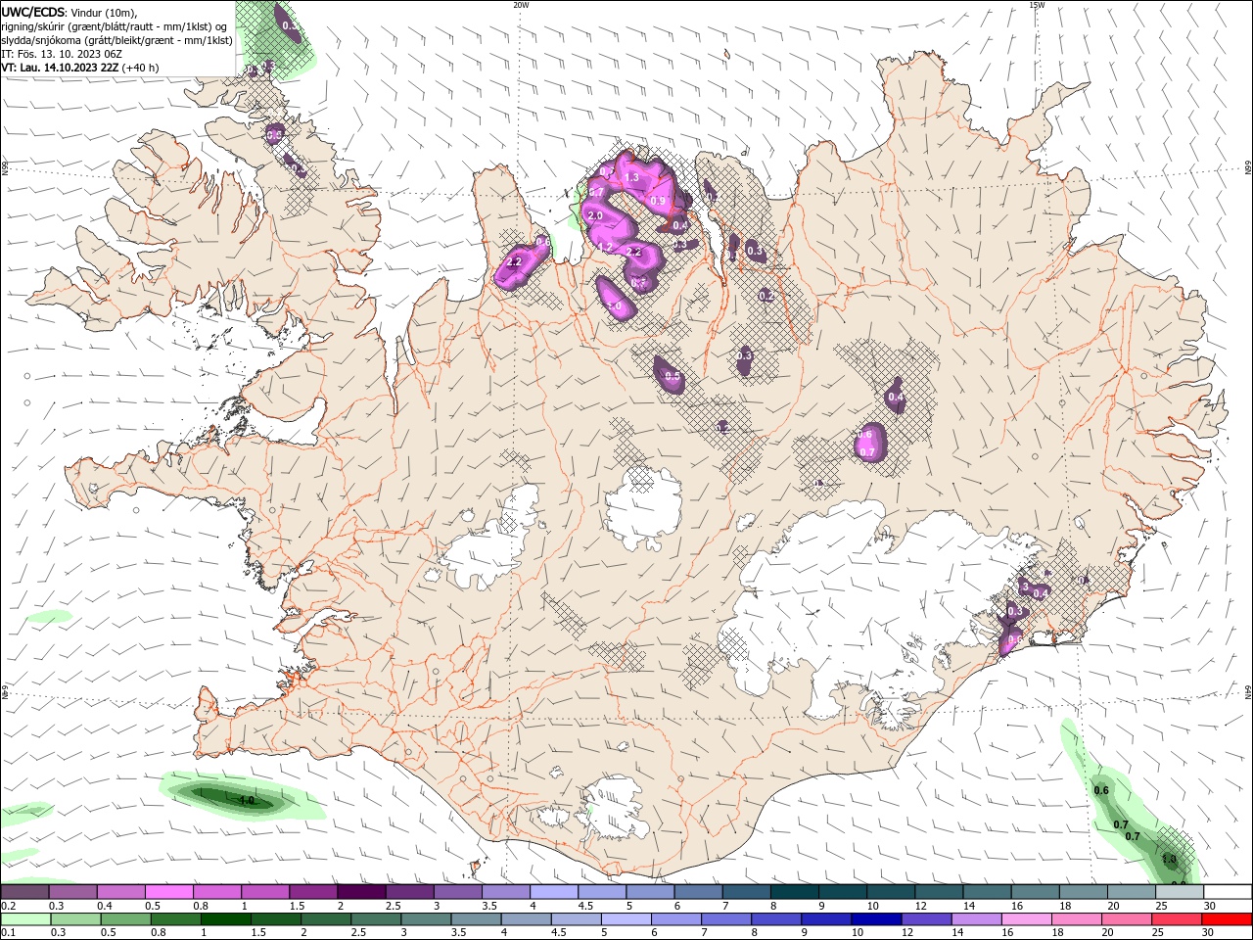The width and height of the screenshot is (1253, 940).
Task: Click the 'rigning/skúrir' legend description line
Action: coord(115,26)
